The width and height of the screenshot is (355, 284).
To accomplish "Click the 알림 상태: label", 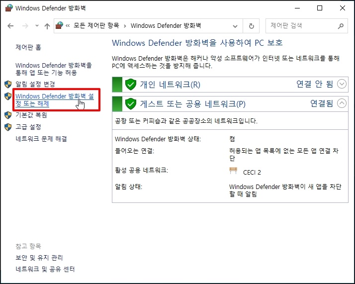I will click(x=129, y=187).
